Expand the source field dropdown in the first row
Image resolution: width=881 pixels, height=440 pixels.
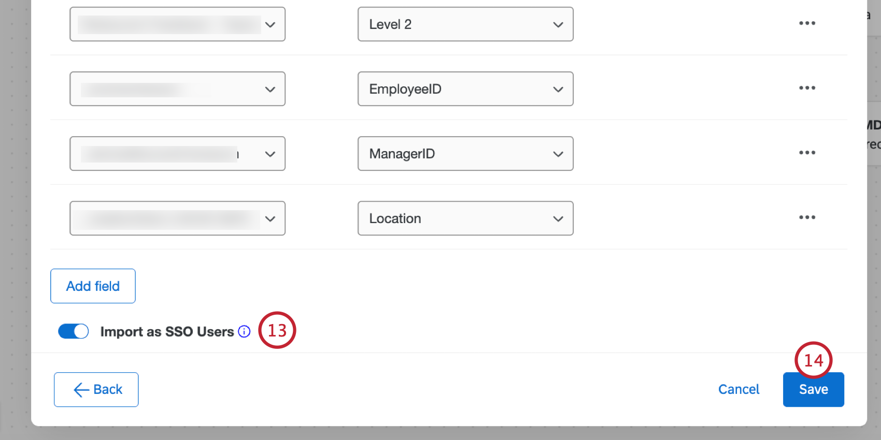click(177, 24)
